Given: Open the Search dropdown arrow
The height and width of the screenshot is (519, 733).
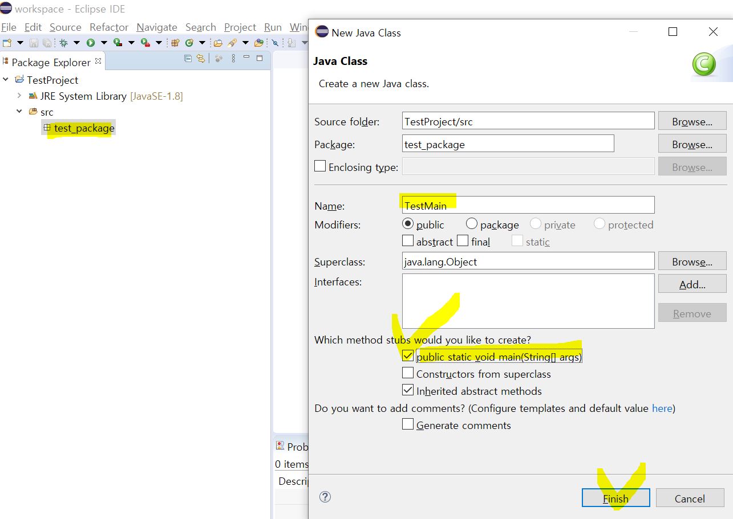Looking at the screenshot, I should coord(245,43).
